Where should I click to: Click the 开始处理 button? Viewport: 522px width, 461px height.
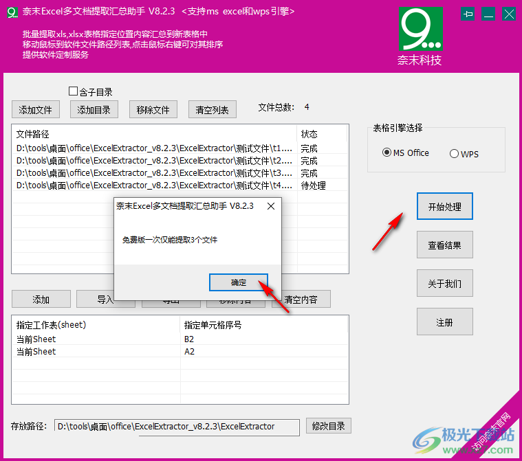tap(445, 206)
